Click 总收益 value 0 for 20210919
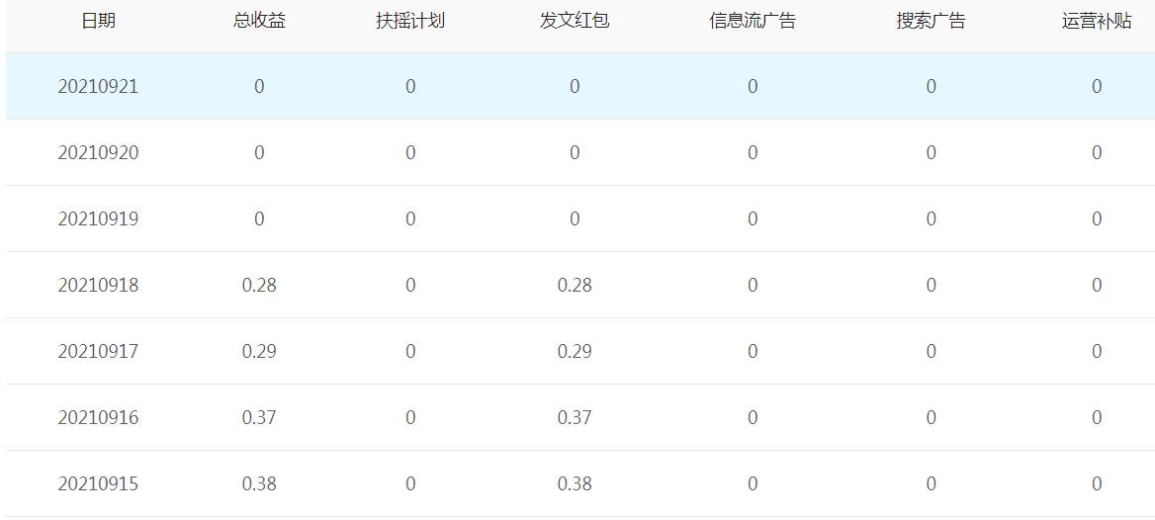 point(259,219)
